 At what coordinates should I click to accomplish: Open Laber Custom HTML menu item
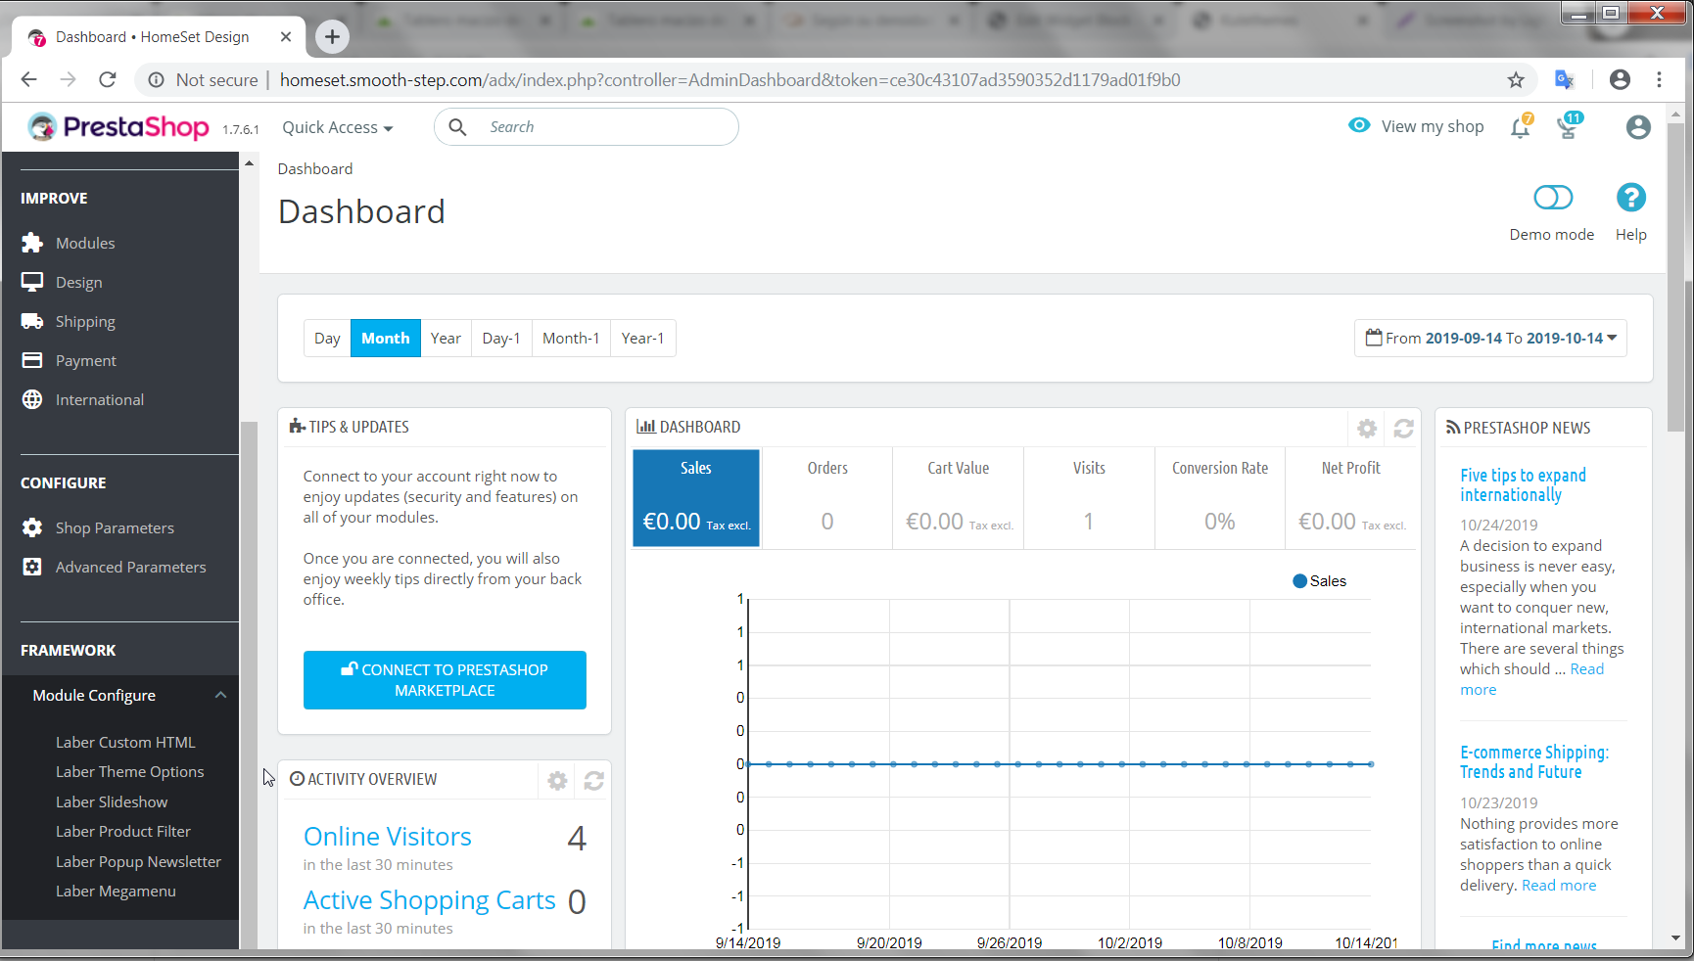pyautogui.click(x=125, y=743)
